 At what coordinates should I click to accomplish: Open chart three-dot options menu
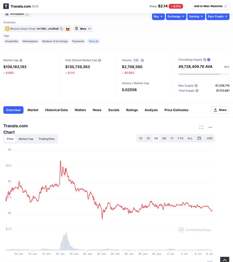coord(210,127)
